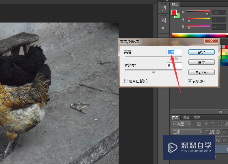Uncheck the 预览(P) checkbox
Viewport: 228px width, 164px height.
tap(190, 81)
